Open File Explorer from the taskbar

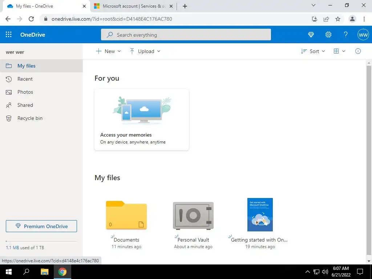coord(44,272)
